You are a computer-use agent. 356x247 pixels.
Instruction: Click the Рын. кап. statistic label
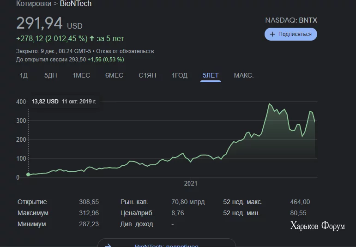(x=135, y=202)
